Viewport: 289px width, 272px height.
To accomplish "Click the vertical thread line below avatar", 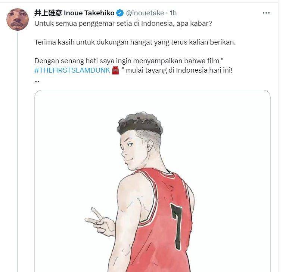I will pos(18,152).
